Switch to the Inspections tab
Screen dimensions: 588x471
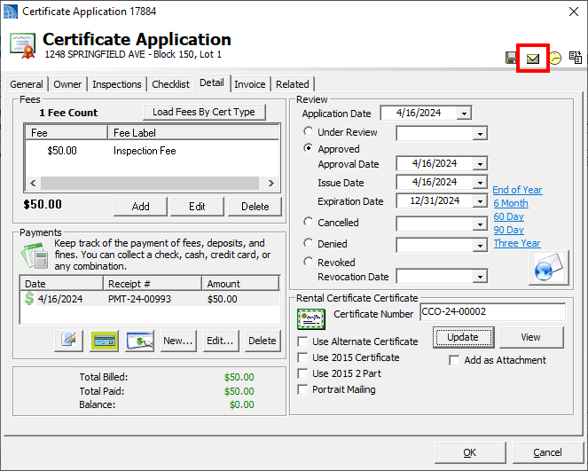[x=117, y=84]
